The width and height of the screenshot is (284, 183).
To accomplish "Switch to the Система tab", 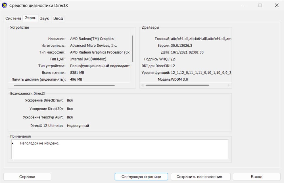I will pos(13,18).
